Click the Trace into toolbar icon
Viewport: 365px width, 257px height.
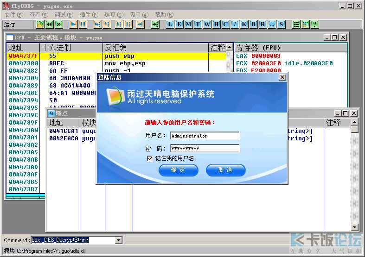[119, 24]
